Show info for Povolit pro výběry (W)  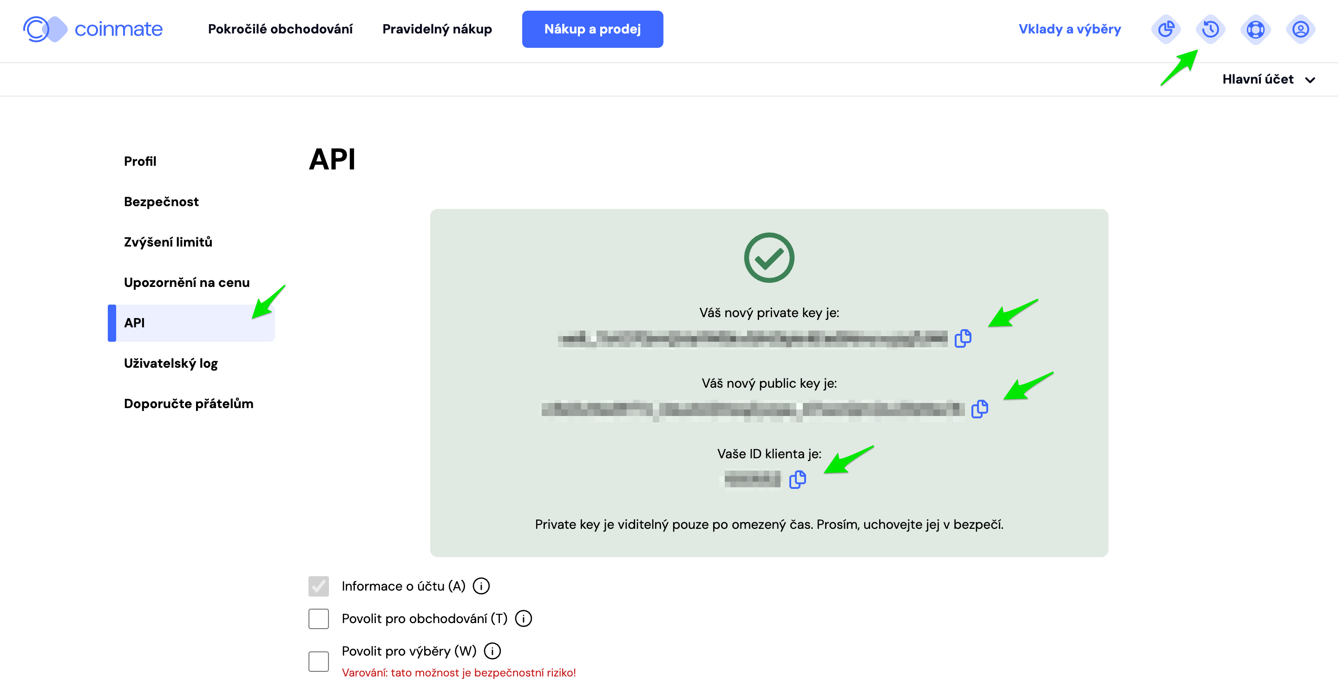492,650
